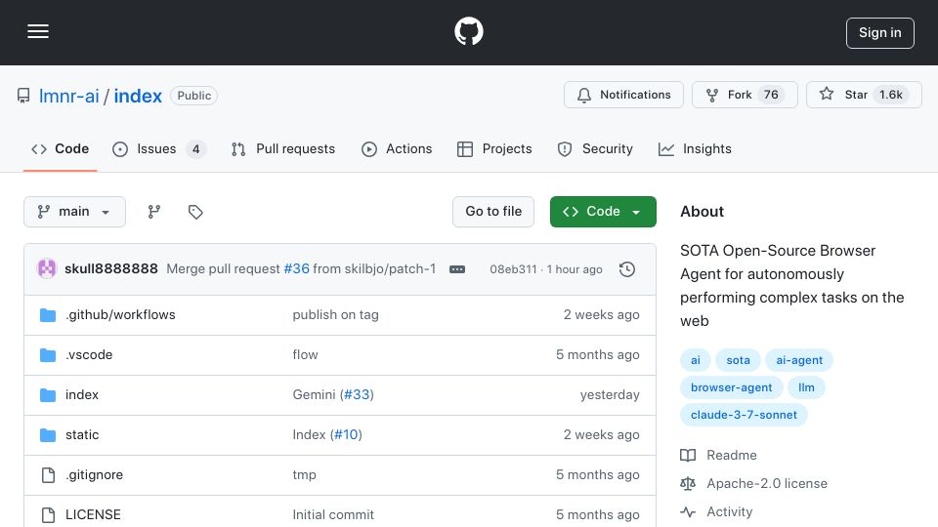The width and height of the screenshot is (938, 527).
Task: Expand the main branch dropdown
Action: (x=75, y=212)
